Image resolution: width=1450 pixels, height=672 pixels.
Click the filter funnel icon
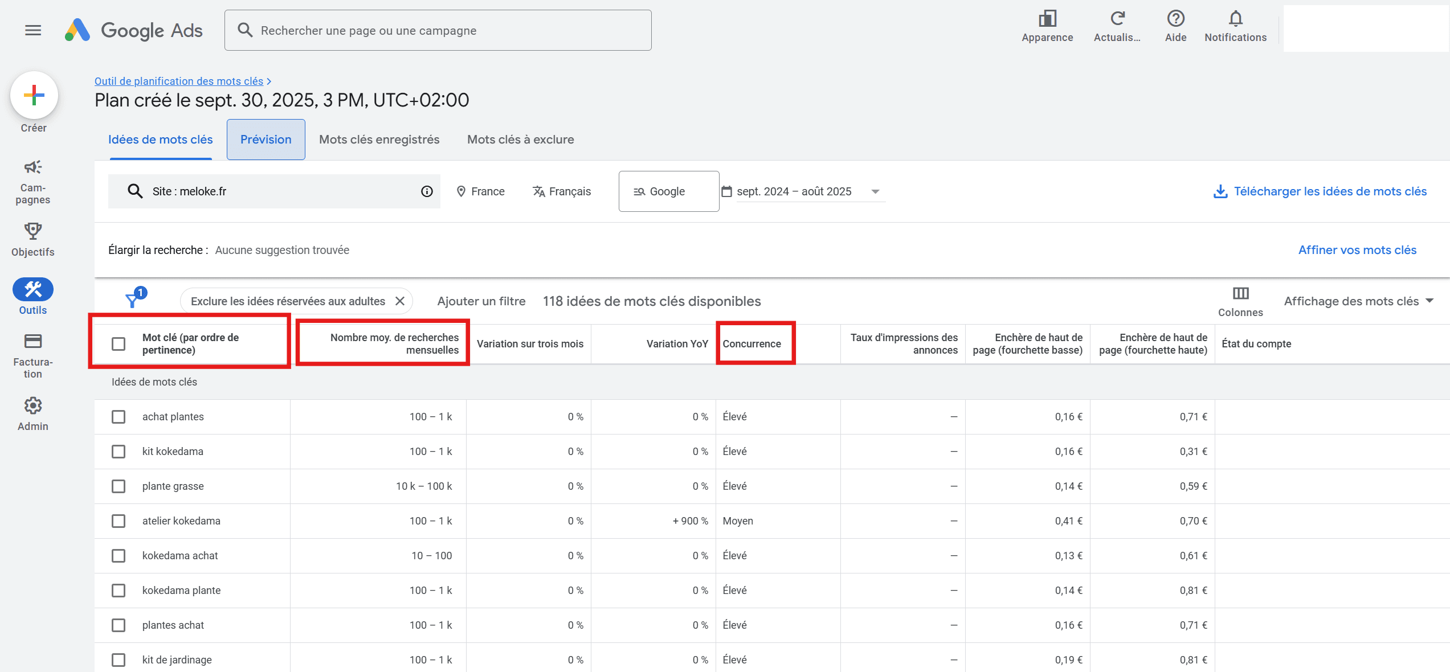pos(133,300)
